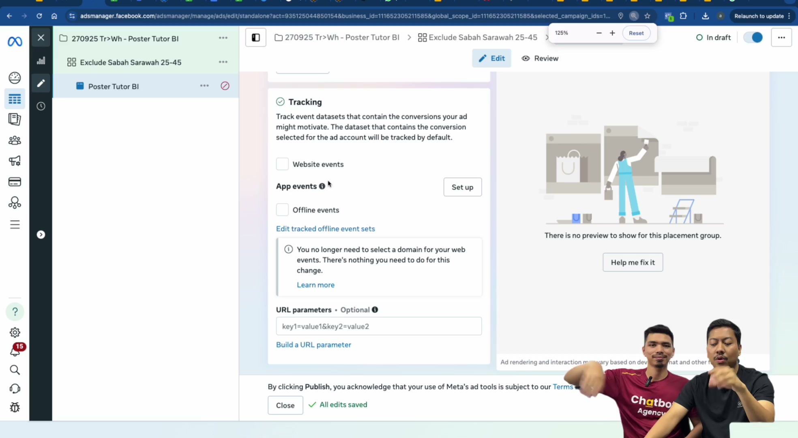Click the Learn more link
798x438 pixels.
[315, 285]
